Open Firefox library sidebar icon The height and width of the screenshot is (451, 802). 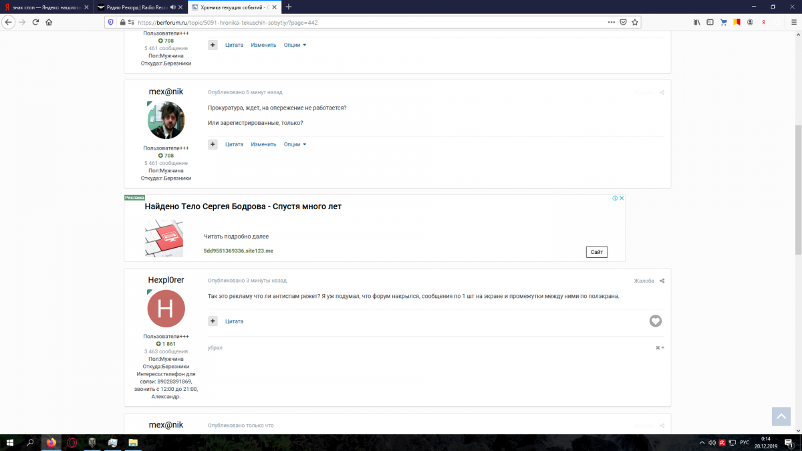pos(696,22)
